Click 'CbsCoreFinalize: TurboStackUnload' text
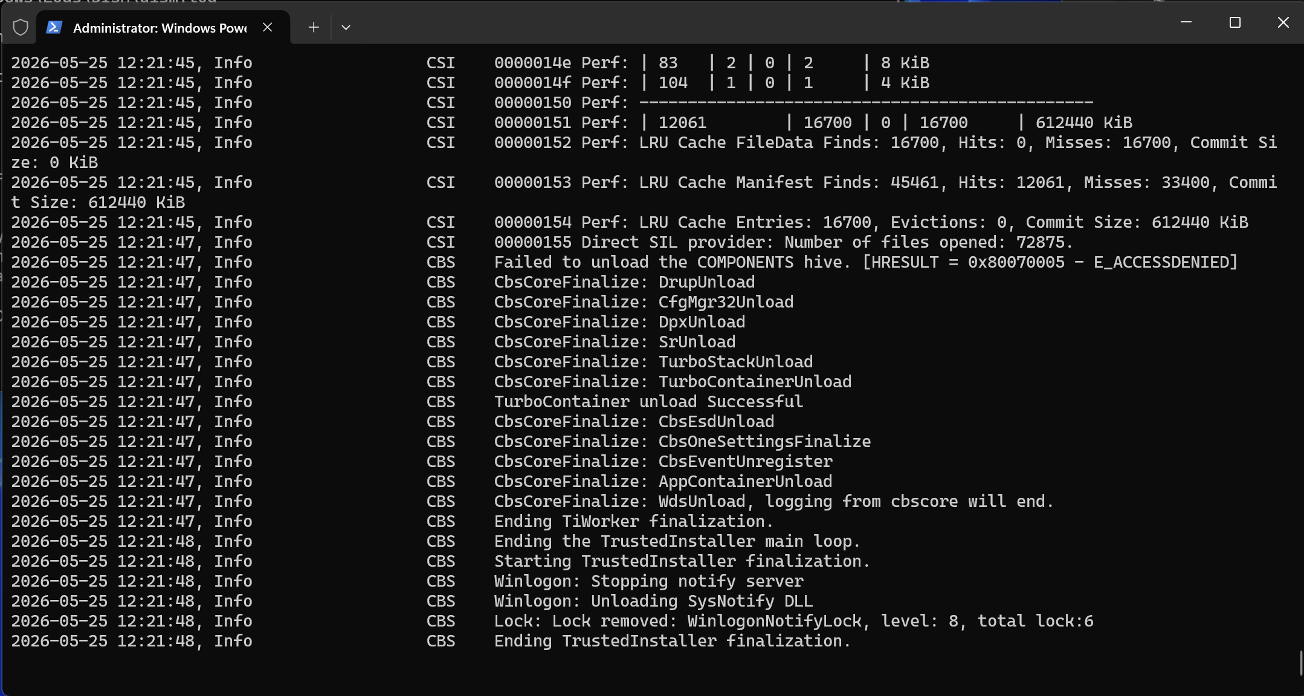The width and height of the screenshot is (1304, 696). click(654, 362)
